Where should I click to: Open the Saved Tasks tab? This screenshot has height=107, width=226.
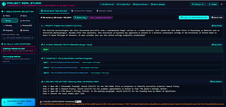(104, 11)
